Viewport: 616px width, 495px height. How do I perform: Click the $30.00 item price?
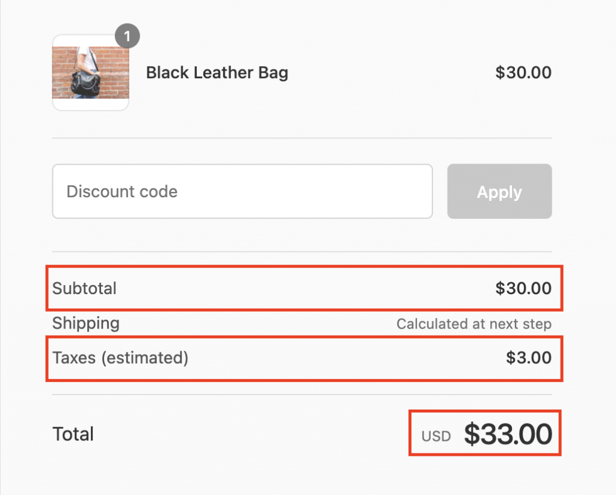pos(523,73)
